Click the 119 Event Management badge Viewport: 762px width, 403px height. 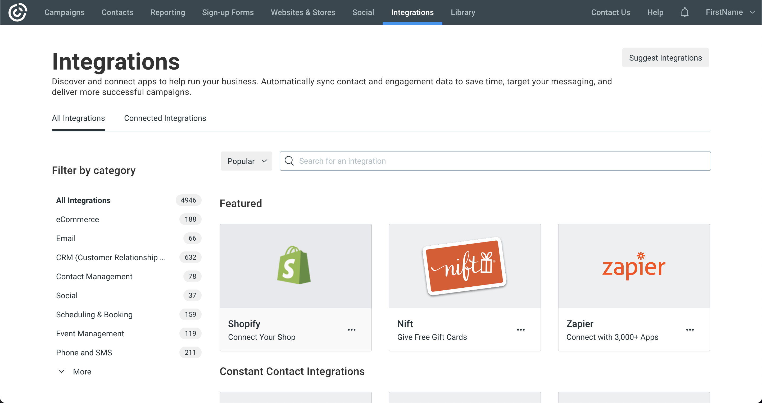point(190,333)
